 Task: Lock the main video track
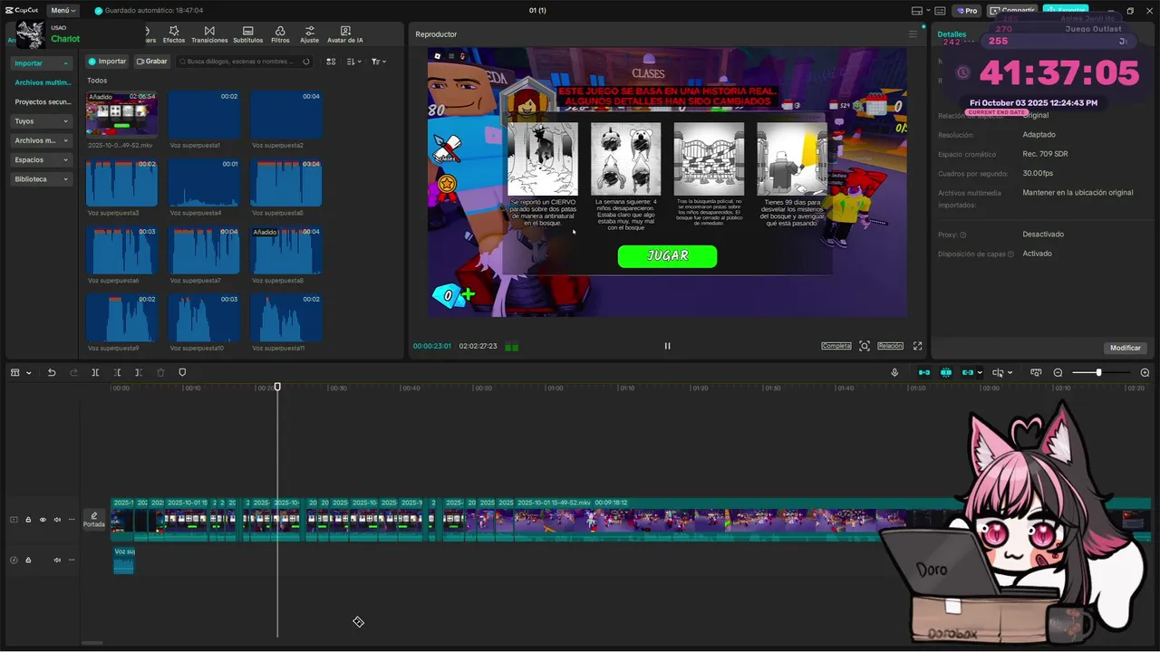(28, 520)
